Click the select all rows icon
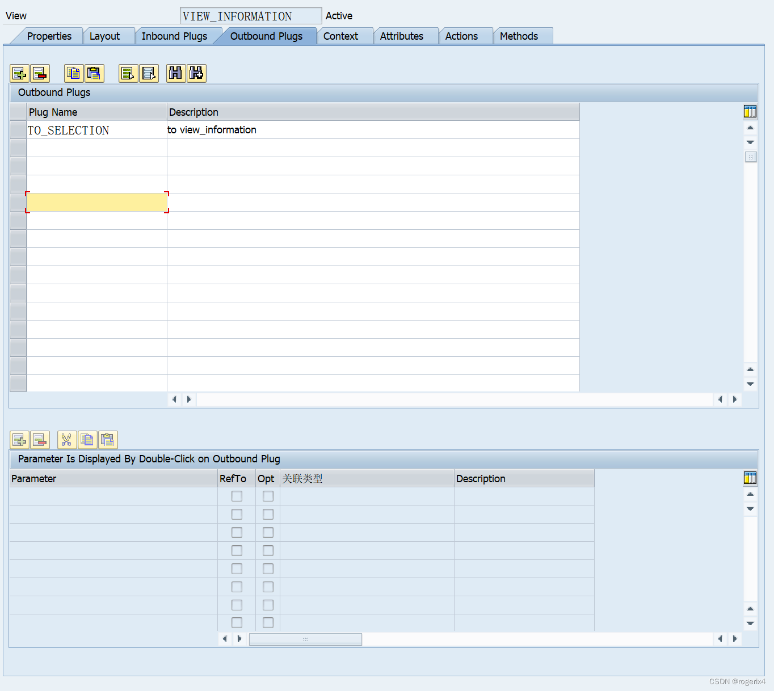 point(128,73)
